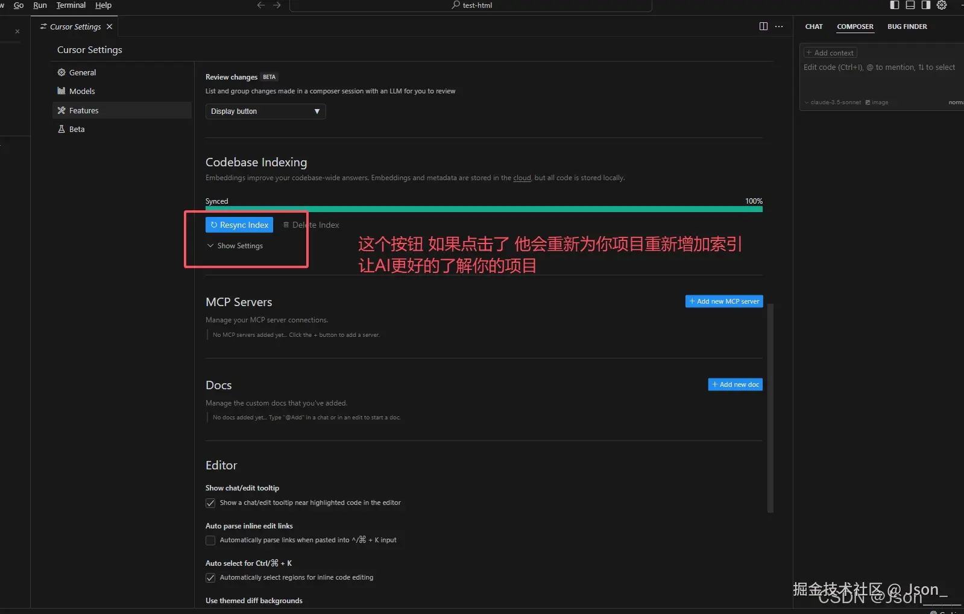Click the test-html command center search box
Image resolution: width=964 pixels, height=614 pixels.
(471, 5)
